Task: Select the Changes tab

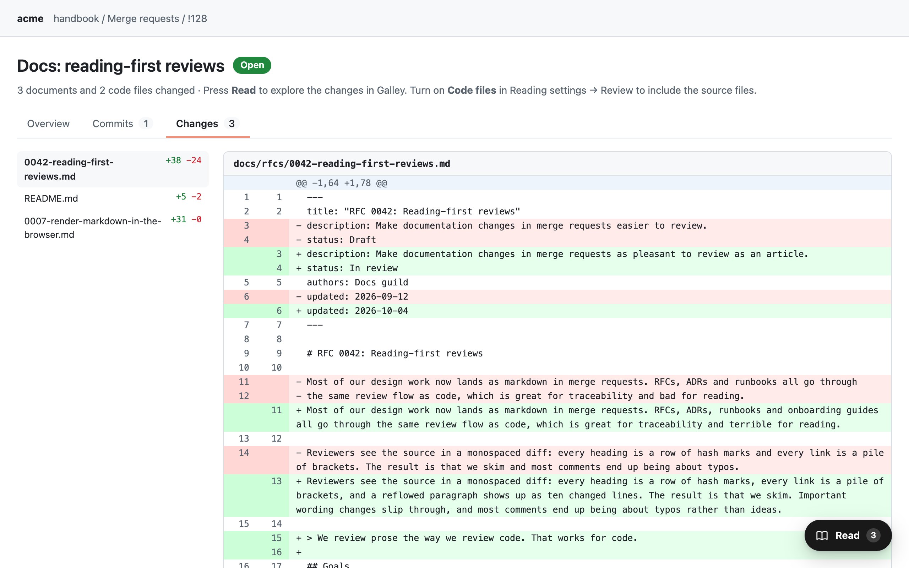Action: (x=208, y=124)
